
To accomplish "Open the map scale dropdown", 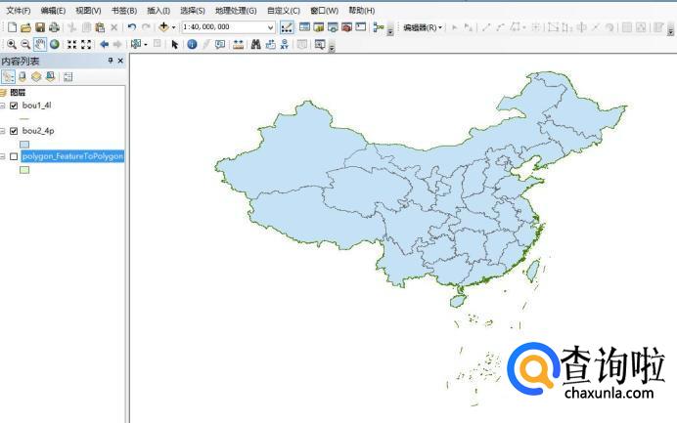I will [271, 27].
